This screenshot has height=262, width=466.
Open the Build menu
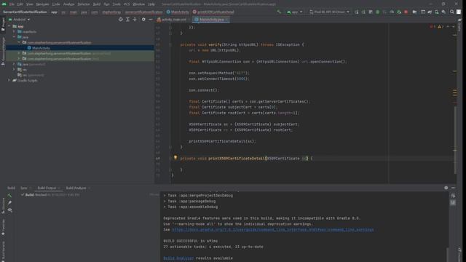tap(97, 4)
